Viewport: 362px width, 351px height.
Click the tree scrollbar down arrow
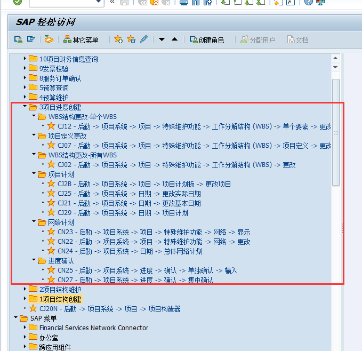[x=335, y=67]
